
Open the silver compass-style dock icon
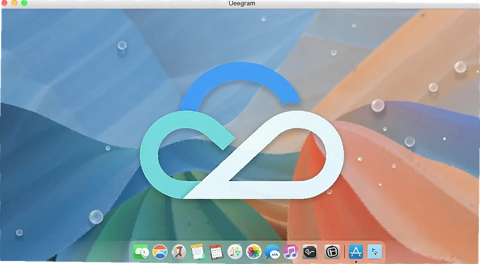[x=179, y=252]
